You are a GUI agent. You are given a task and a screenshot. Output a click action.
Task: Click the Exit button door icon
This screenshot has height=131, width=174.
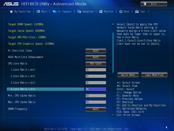pyautogui.click(x=145, y=4)
